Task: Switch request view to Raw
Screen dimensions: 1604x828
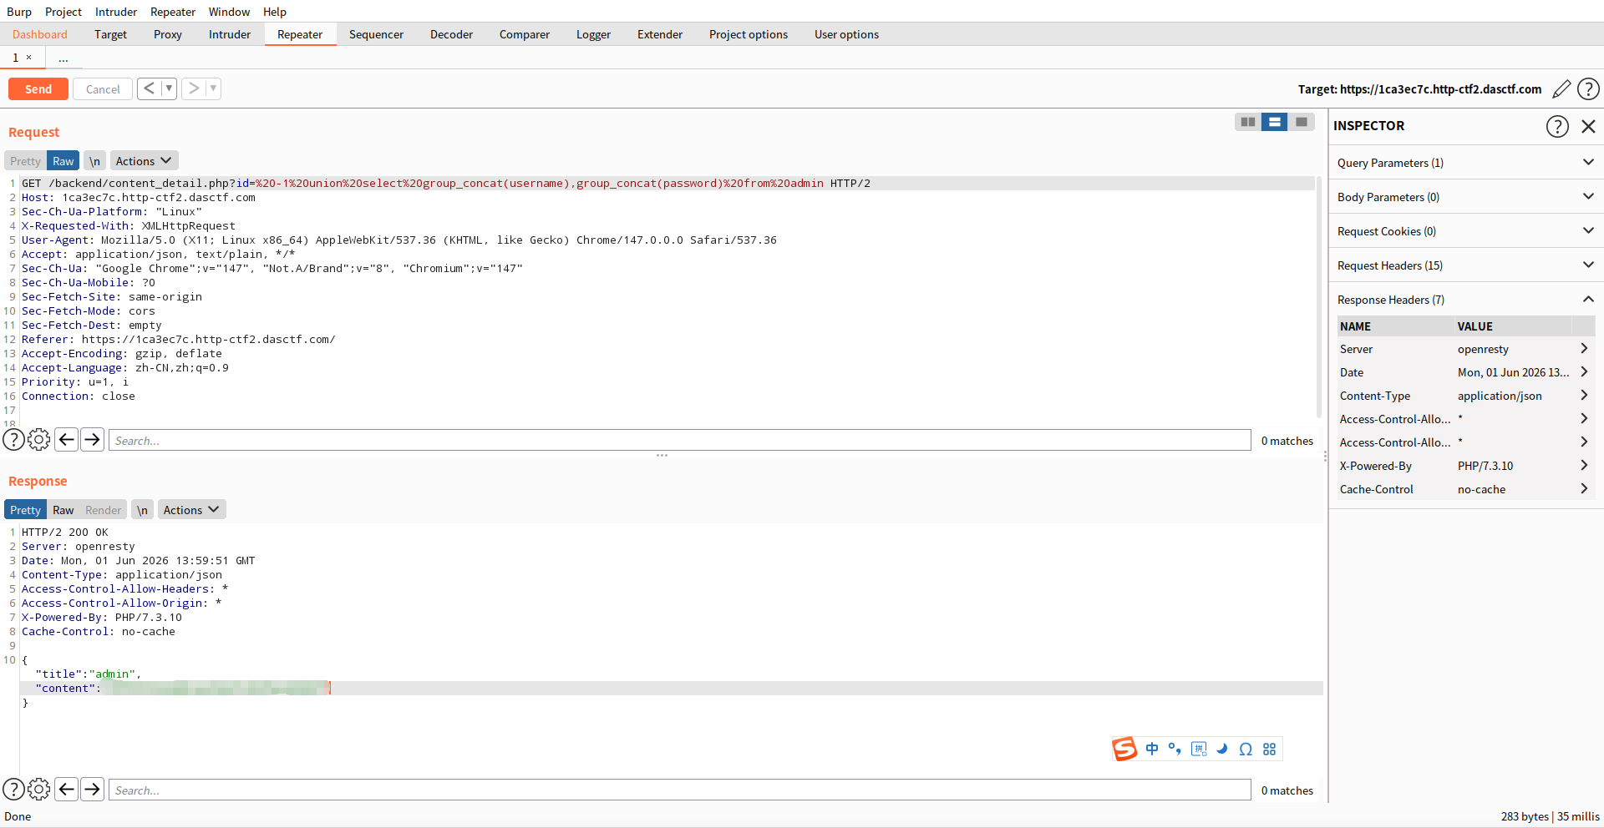Action: pos(63,161)
